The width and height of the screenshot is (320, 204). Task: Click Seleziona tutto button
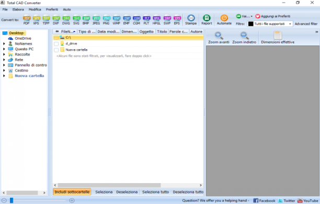tap(155, 192)
